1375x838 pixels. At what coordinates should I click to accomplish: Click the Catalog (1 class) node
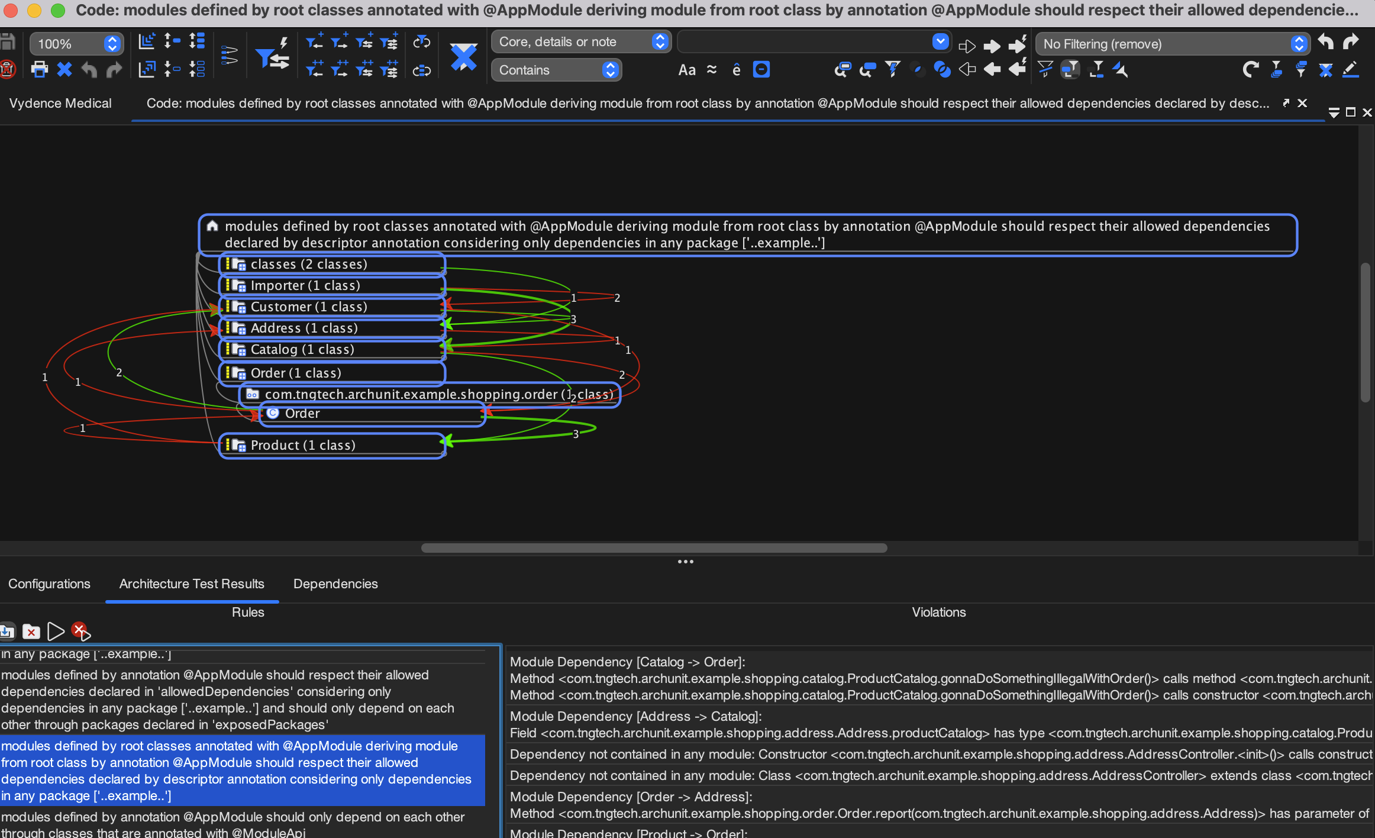[332, 349]
